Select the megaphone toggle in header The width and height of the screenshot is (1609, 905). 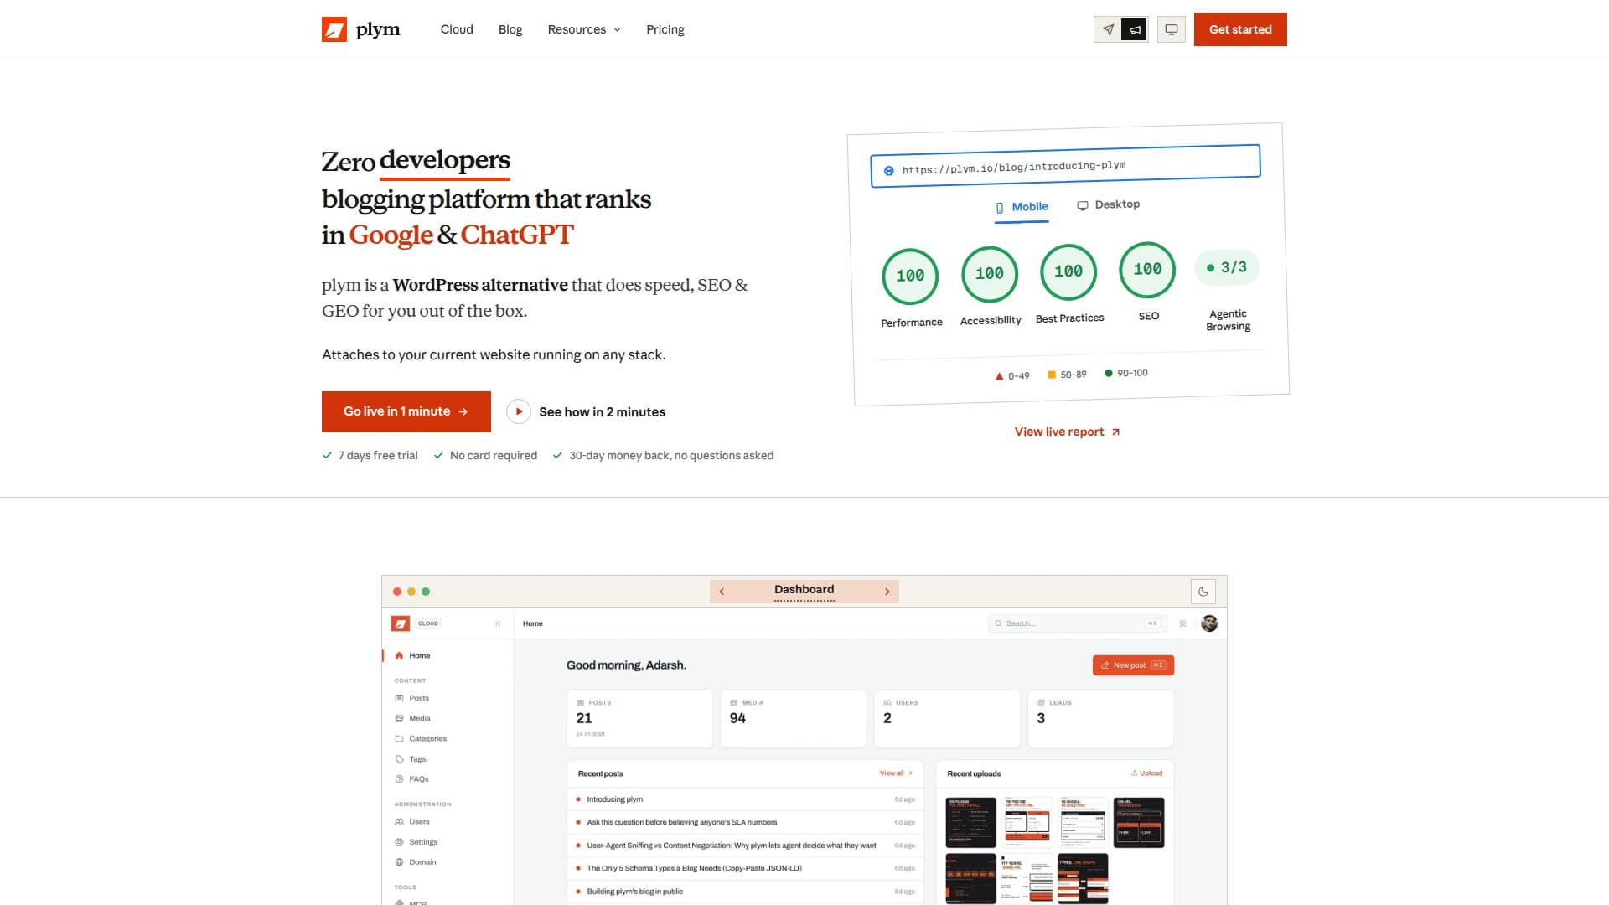click(1134, 29)
